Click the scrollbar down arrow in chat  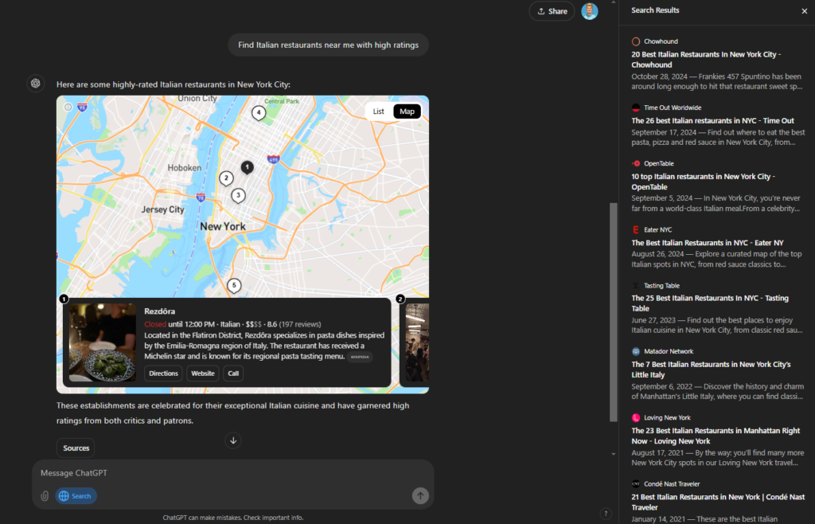point(614,455)
